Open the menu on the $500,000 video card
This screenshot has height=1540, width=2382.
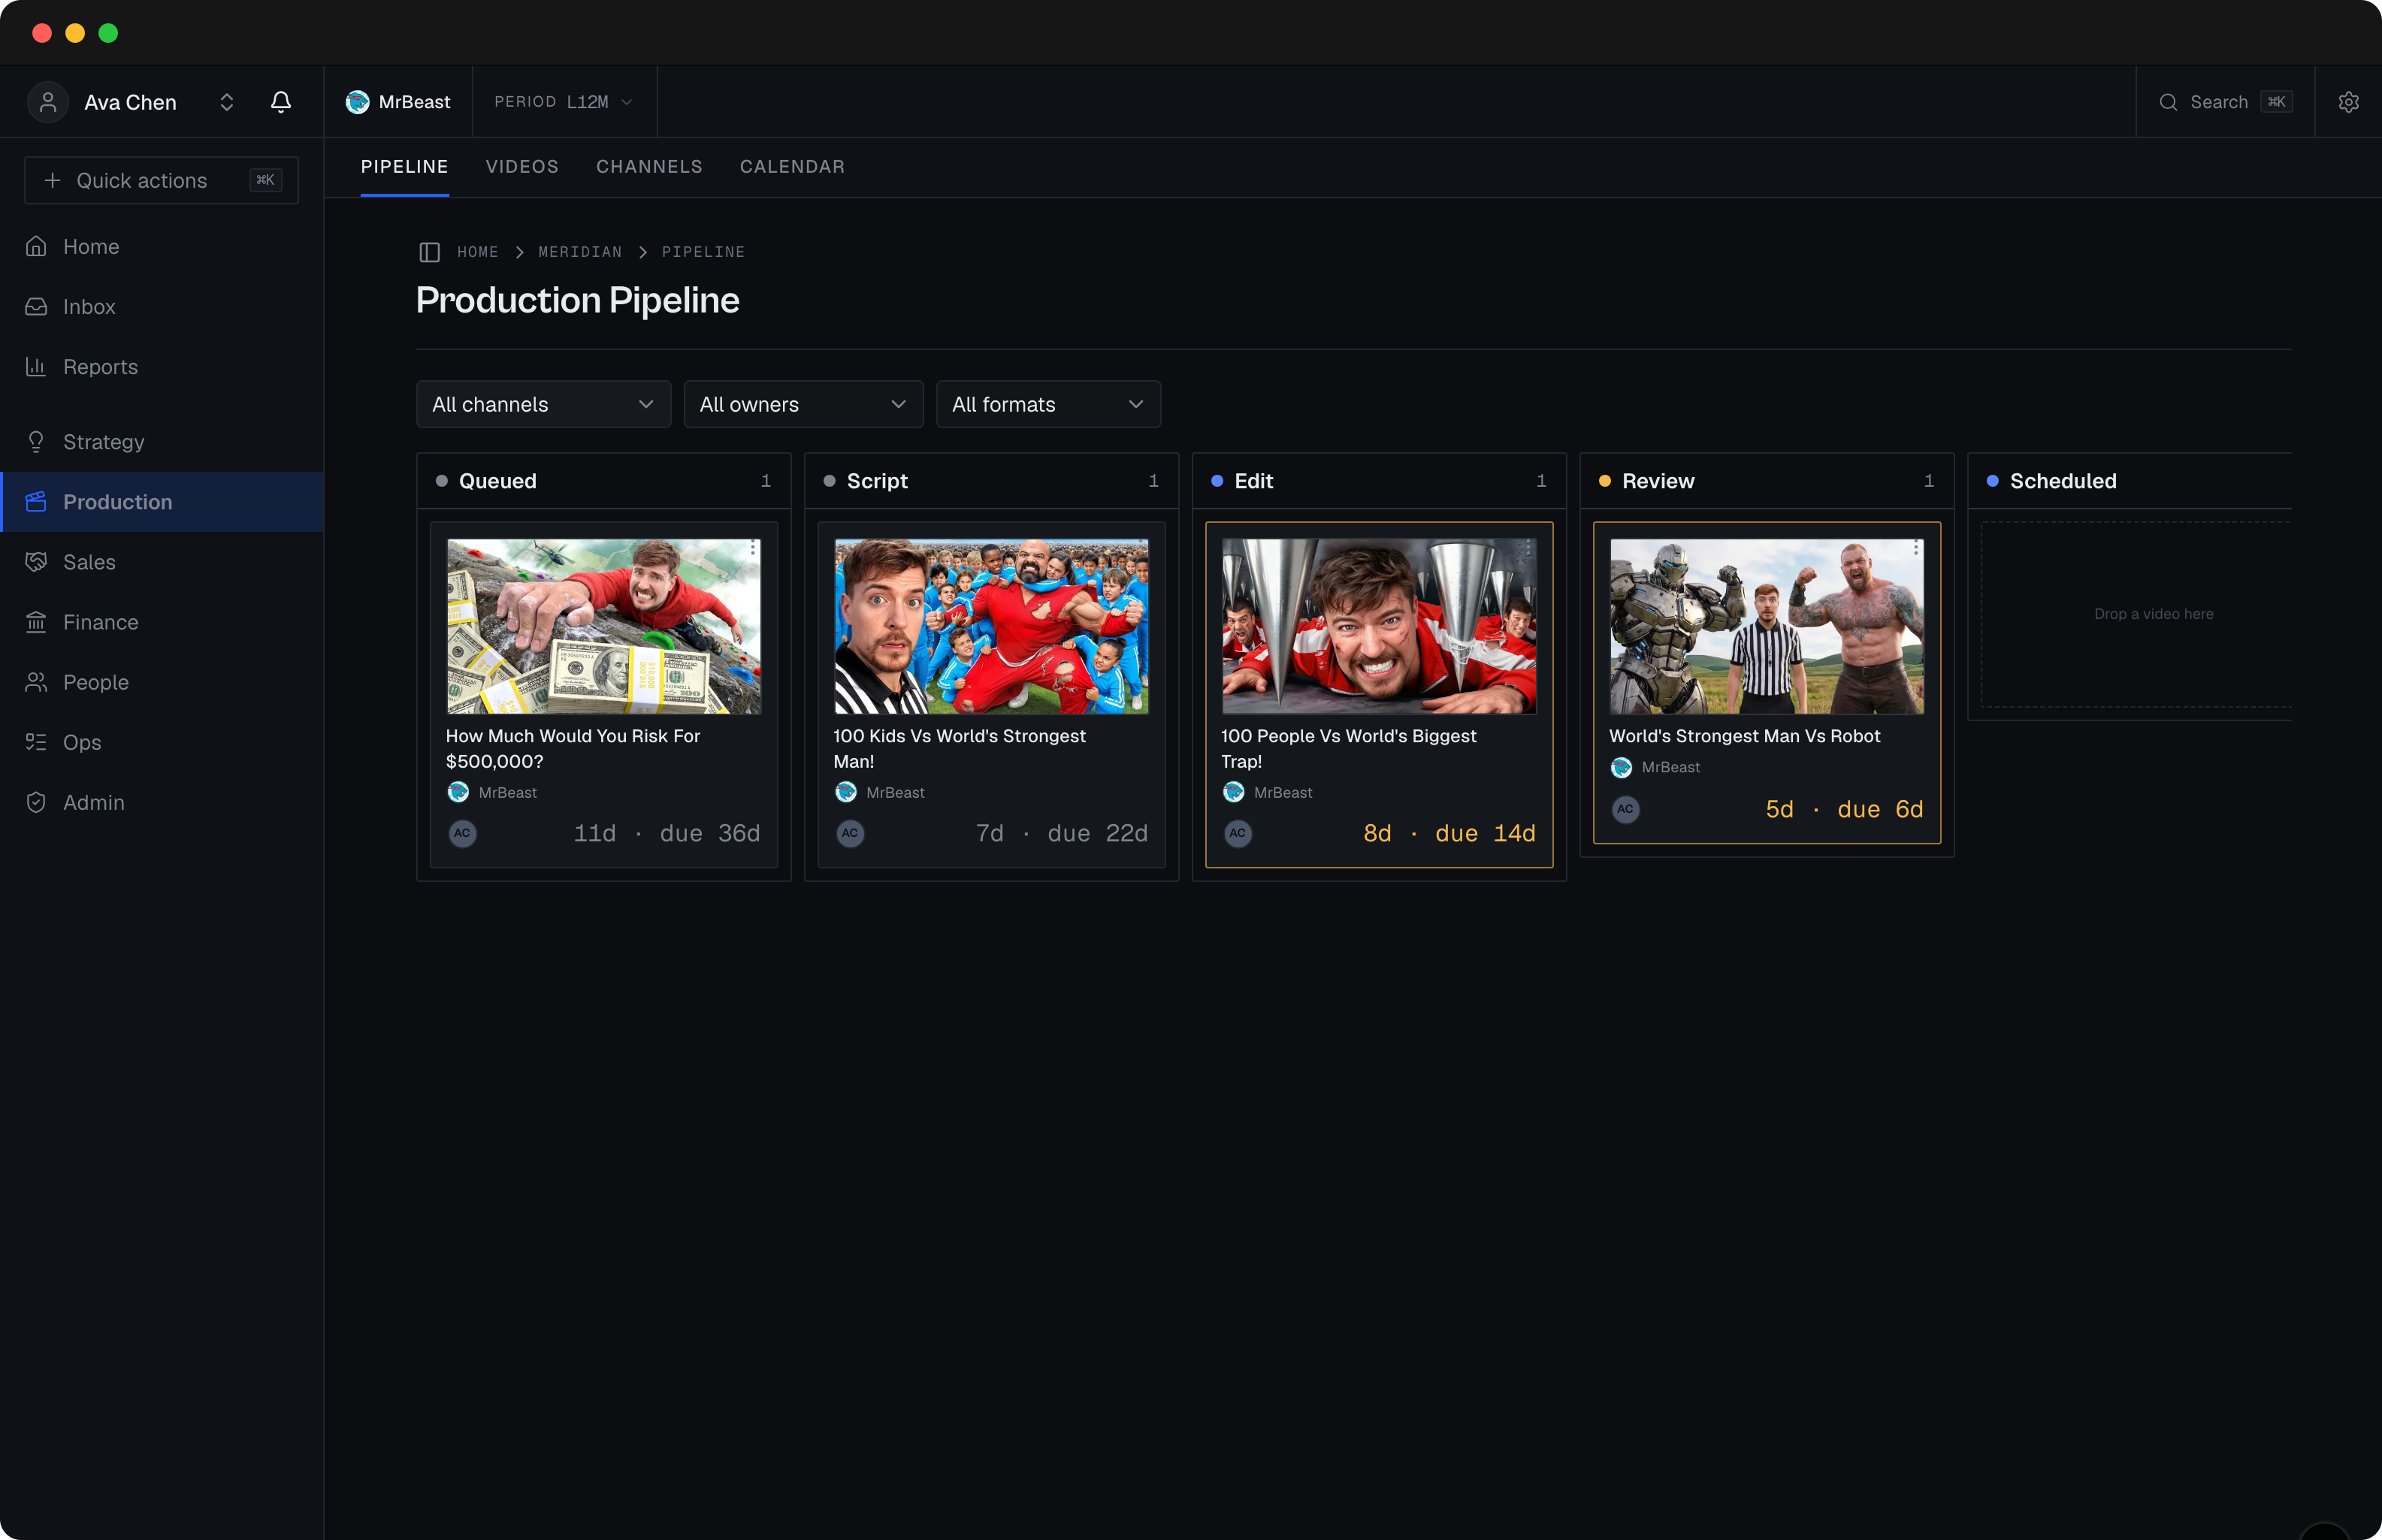tap(752, 548)
